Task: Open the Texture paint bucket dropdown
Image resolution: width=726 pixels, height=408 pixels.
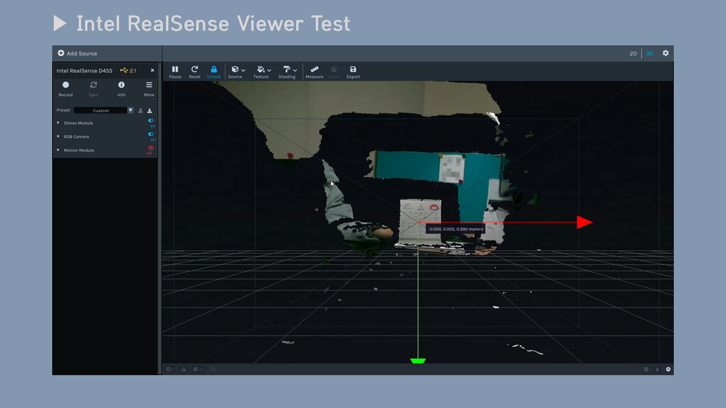Action: [263, 69]
